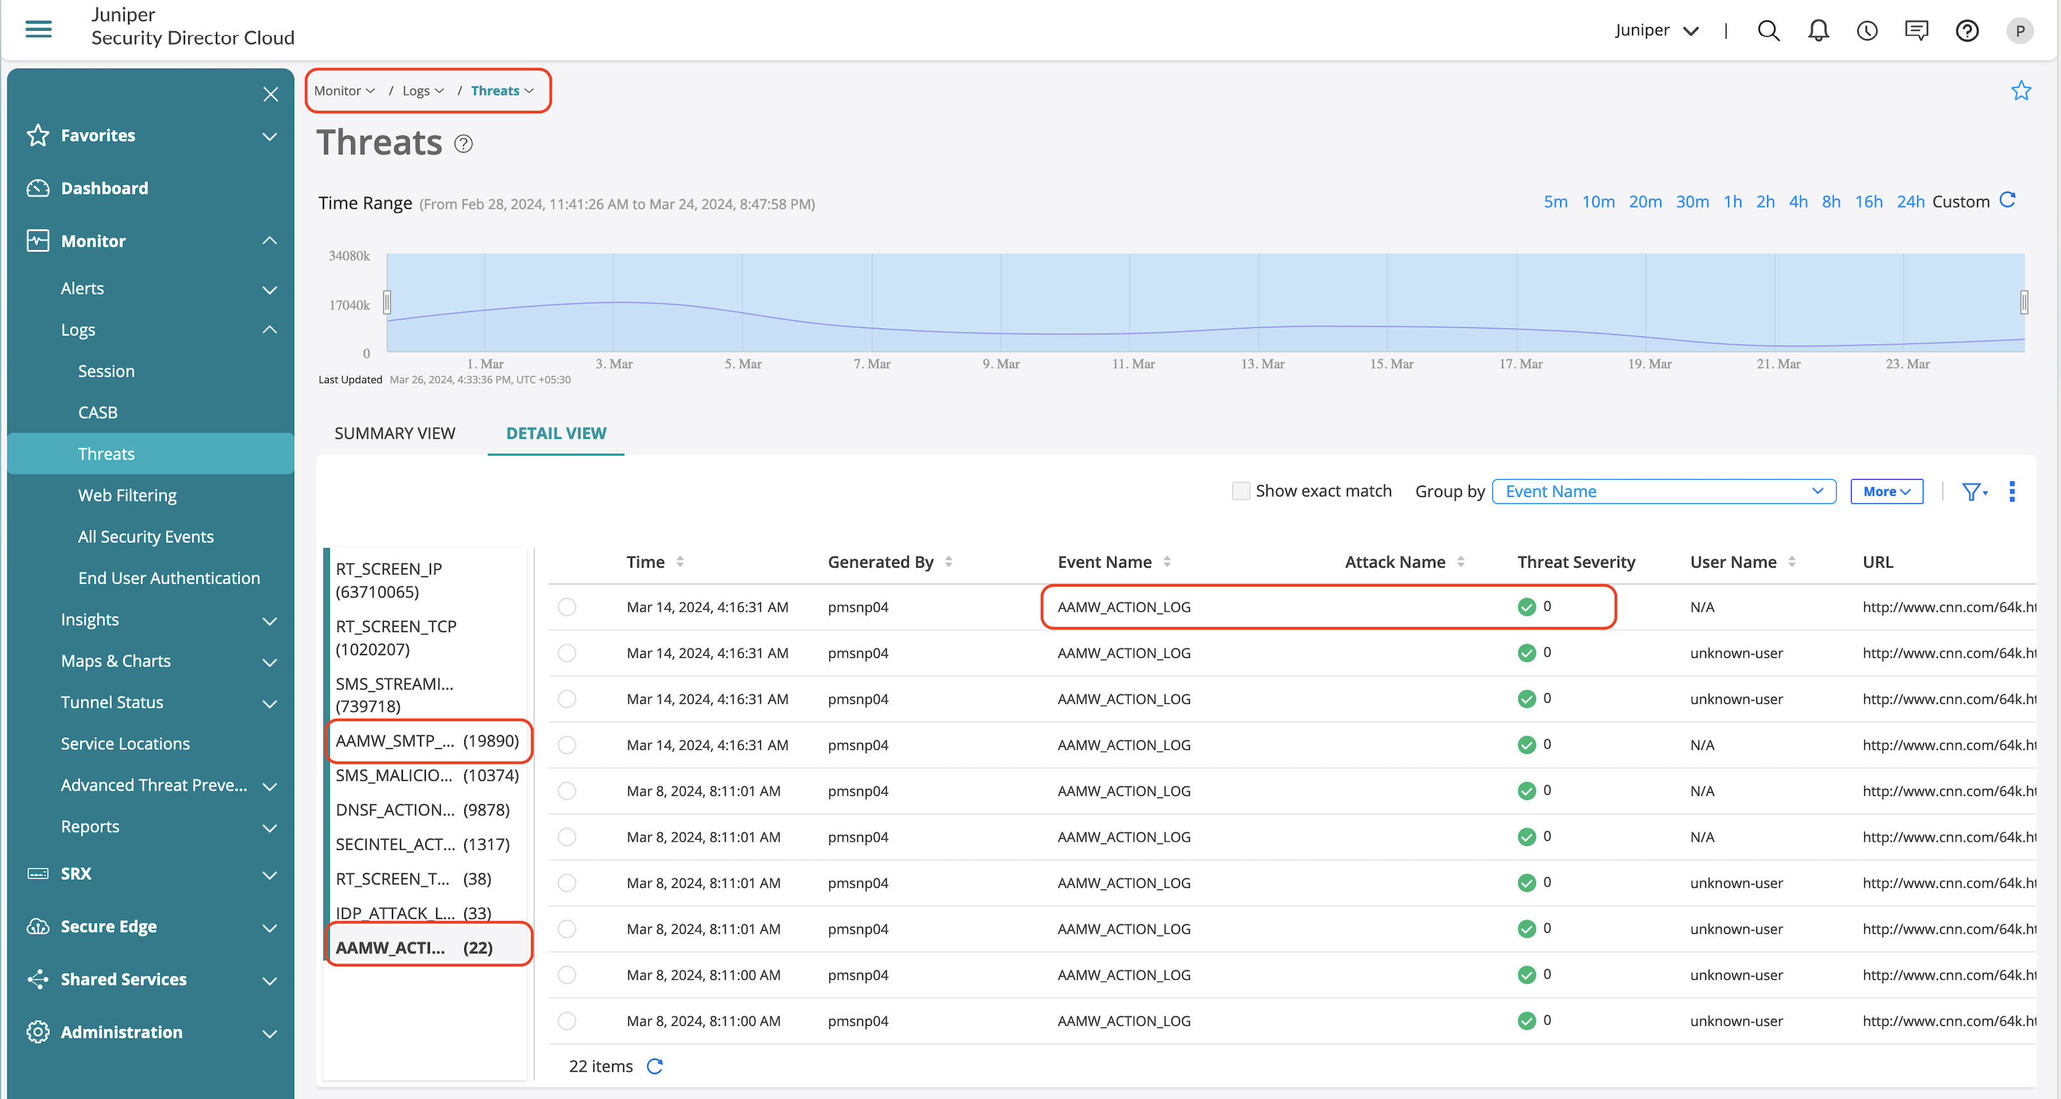Expand the Insights menu section
The image size is (2061, 1099).
[x=168, y=620]
